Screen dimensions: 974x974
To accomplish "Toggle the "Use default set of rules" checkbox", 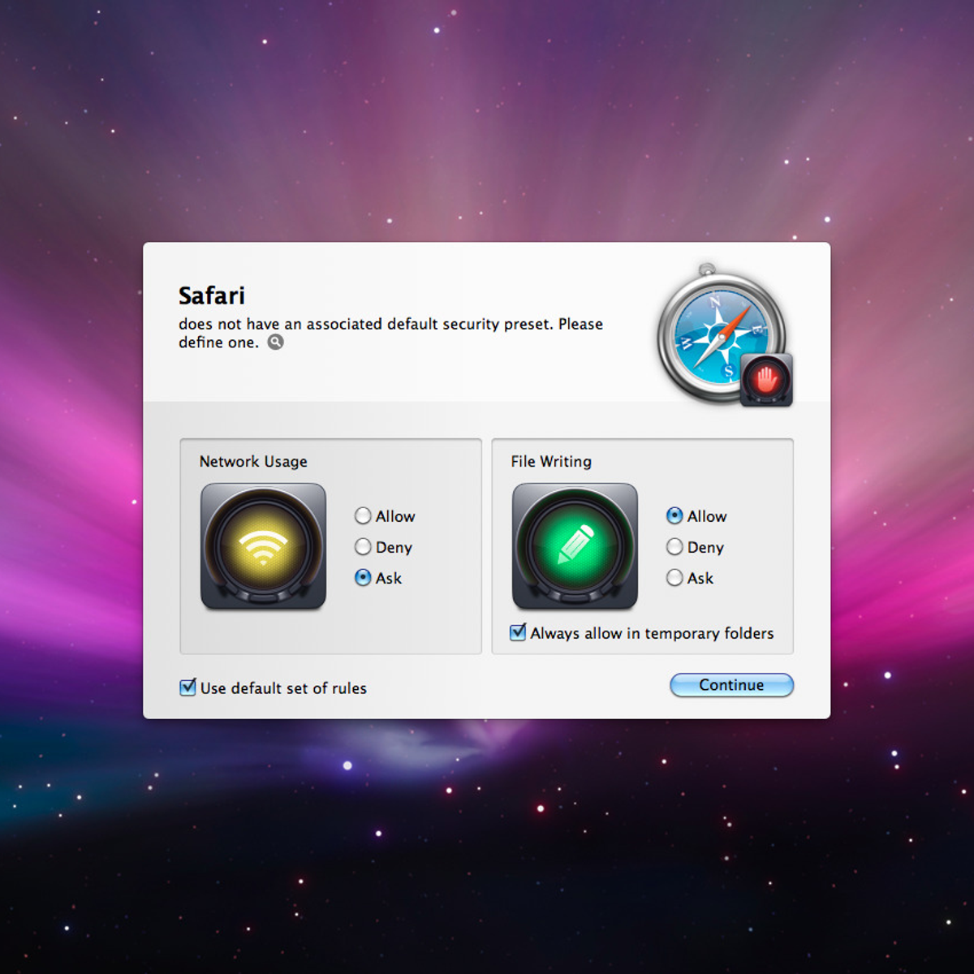I will tap(187, 687).
